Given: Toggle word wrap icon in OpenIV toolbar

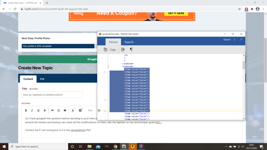Looking at the screenshot, I should [123, 50].
